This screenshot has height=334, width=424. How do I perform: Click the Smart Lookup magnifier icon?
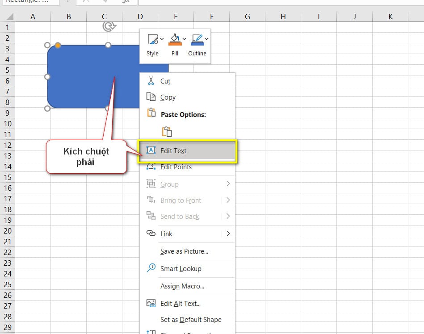[151, 269]
